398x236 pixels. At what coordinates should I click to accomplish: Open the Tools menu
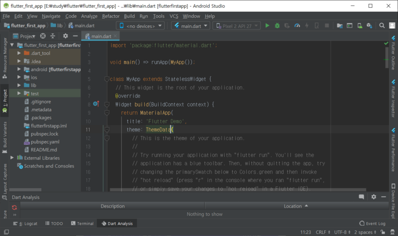(x=159, y=16)
